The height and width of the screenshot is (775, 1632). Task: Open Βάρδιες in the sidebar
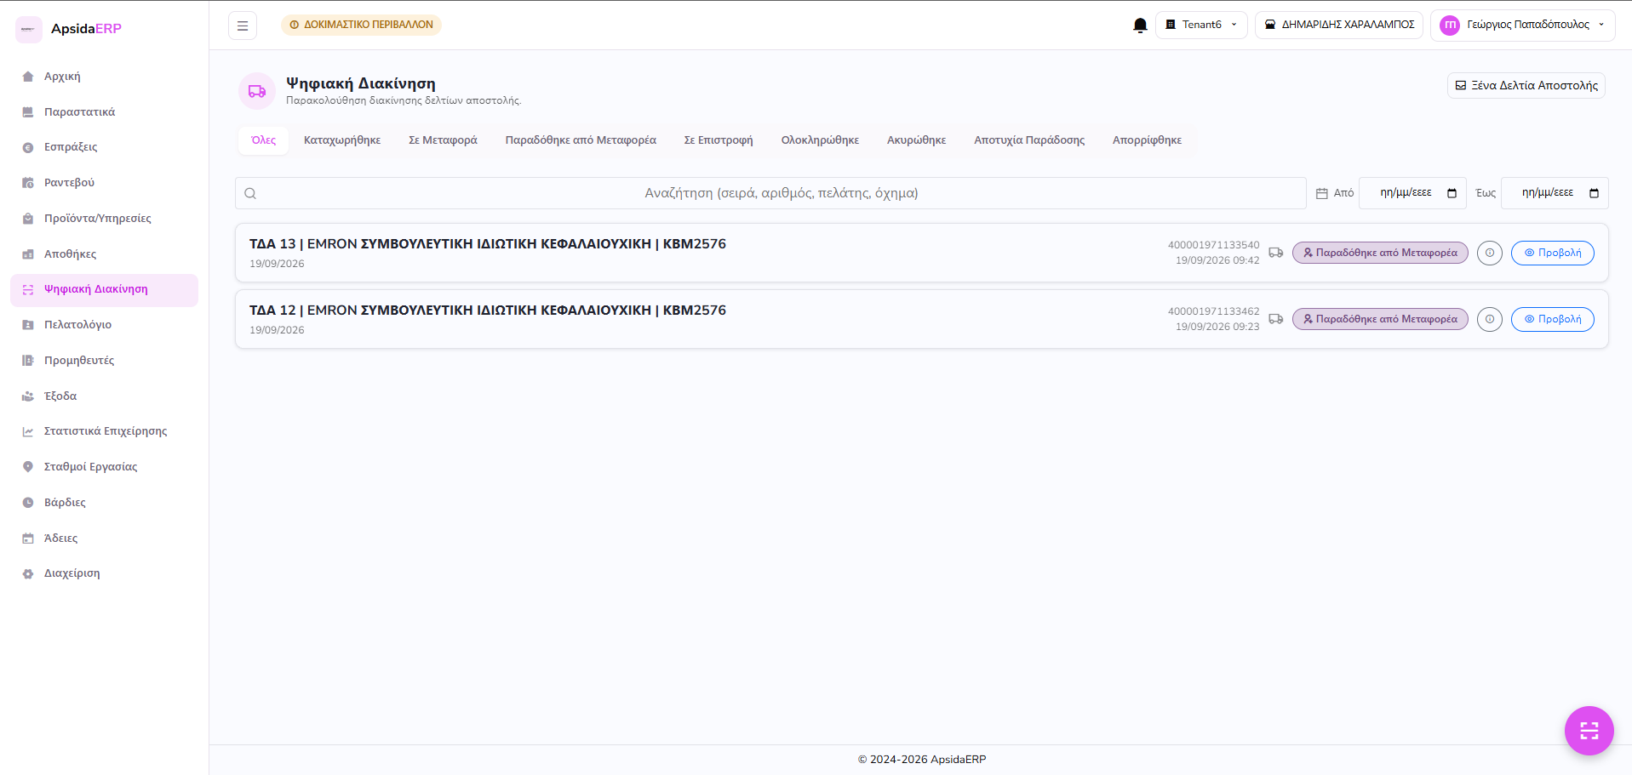104,503
